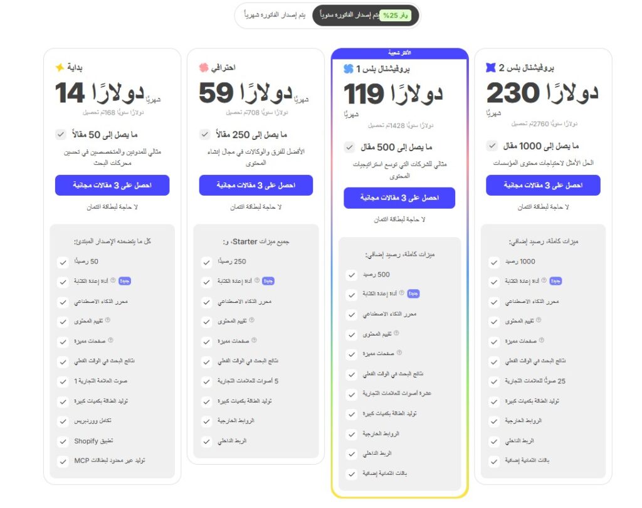This screenshot has width=642, height=508.
Task: Click the احصل على 3 مقالات مجانية button on the 59 dollar plan
Action: click(x=256, y=185)
